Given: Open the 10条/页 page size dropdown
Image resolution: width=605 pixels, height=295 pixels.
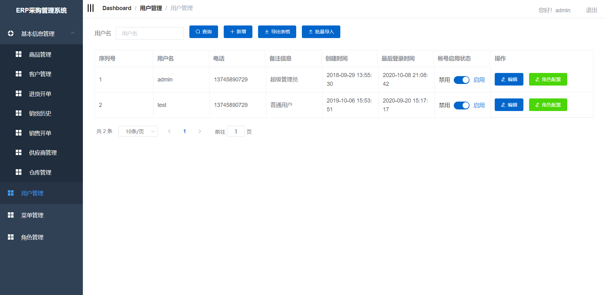Looking at the screenshot, I should tap(138, 131).
